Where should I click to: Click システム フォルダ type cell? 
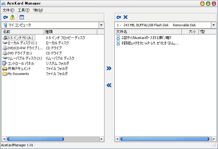[x=57, y=63]
